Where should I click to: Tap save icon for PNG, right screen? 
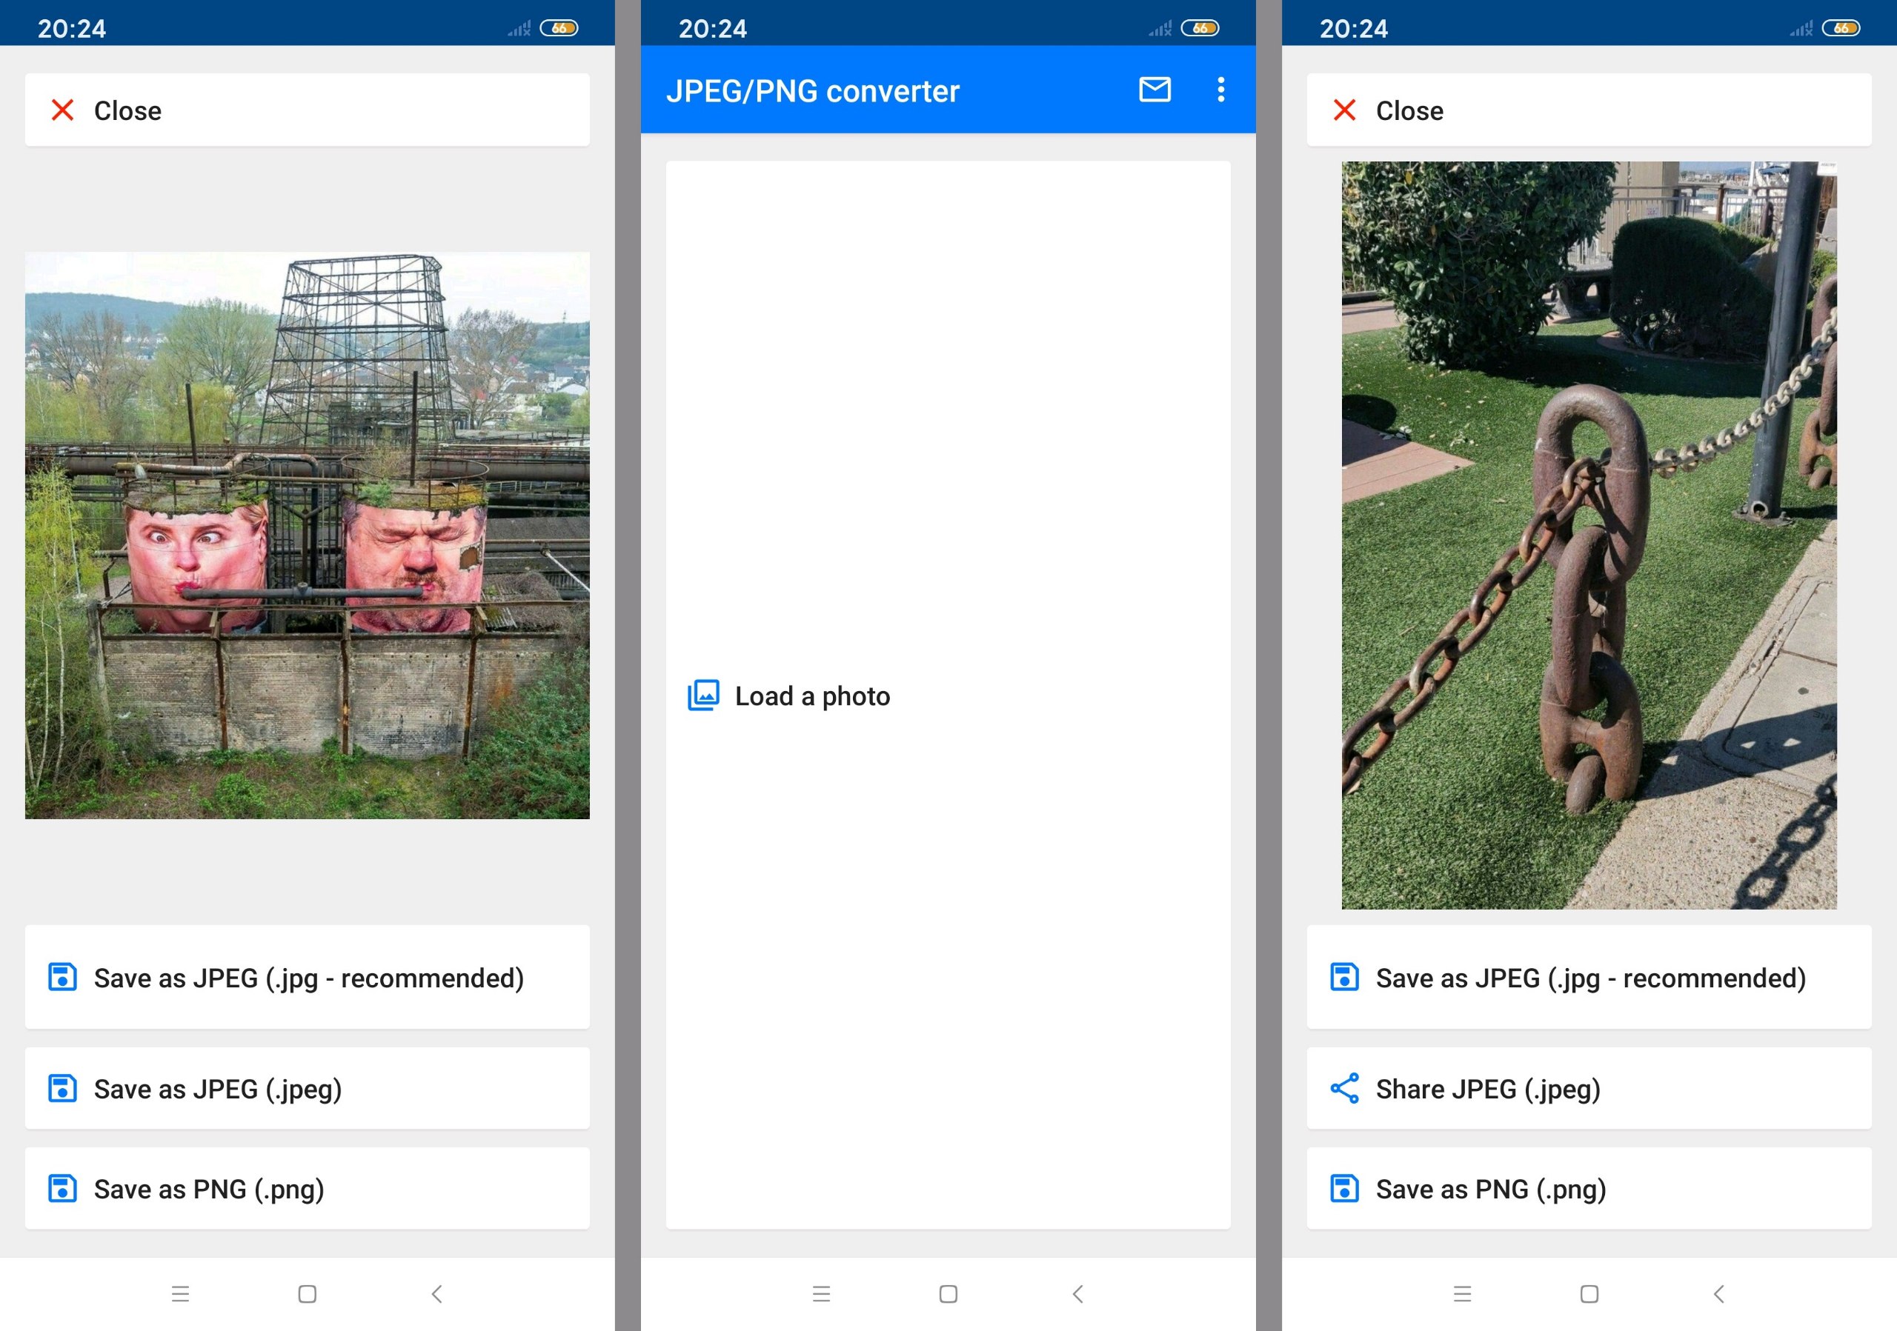(x=1344, y=1188)
